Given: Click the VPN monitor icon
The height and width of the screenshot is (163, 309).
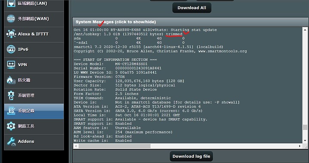Looking at the screenshot, I should click(x=11, y=65).
